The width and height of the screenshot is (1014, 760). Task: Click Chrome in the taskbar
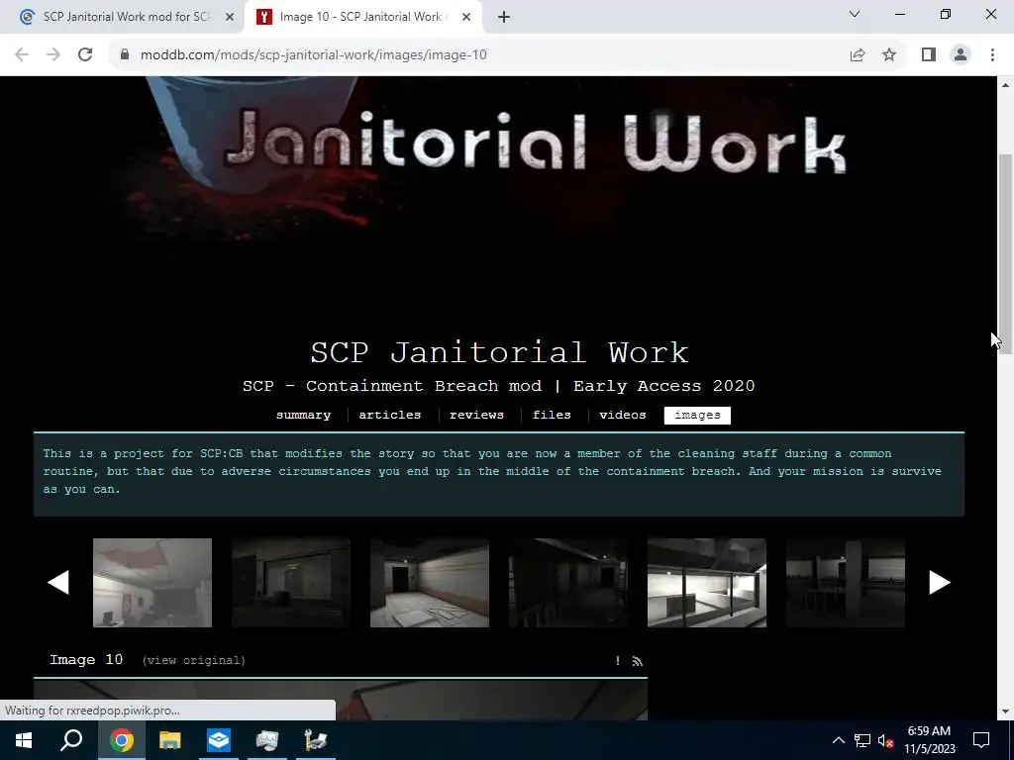coord(121,740)
